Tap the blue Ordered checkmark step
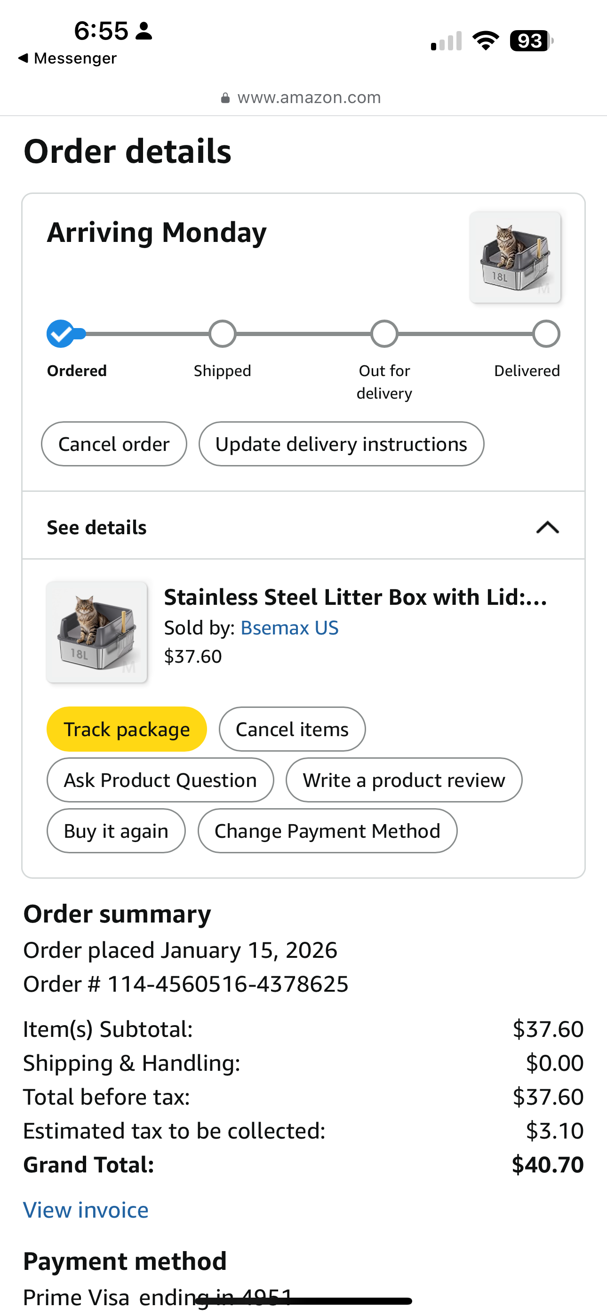 (x=61, y=334)
